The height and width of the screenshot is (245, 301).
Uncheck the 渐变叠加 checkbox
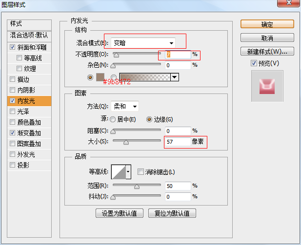(13, 132)
